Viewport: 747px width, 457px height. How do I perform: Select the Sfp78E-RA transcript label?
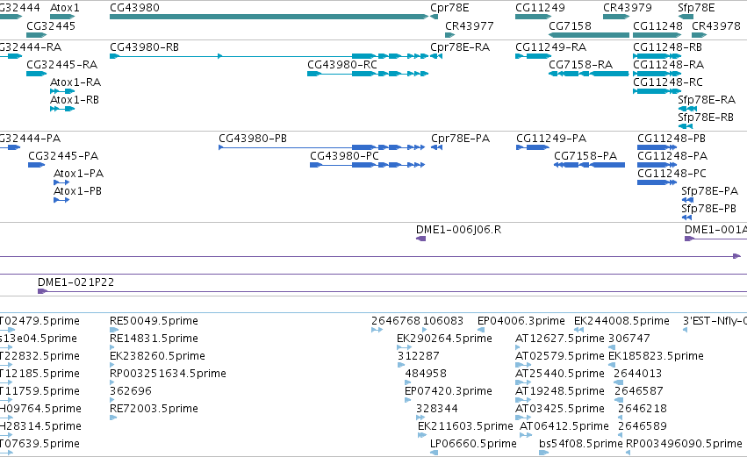707,100
